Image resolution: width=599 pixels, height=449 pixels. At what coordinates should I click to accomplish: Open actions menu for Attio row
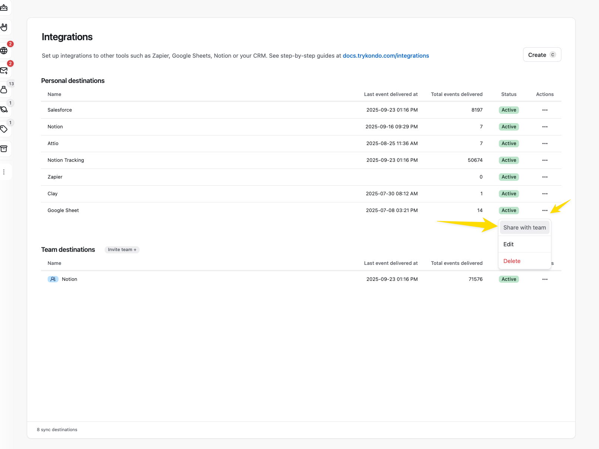pyautogui.click(x=545, y=144)
